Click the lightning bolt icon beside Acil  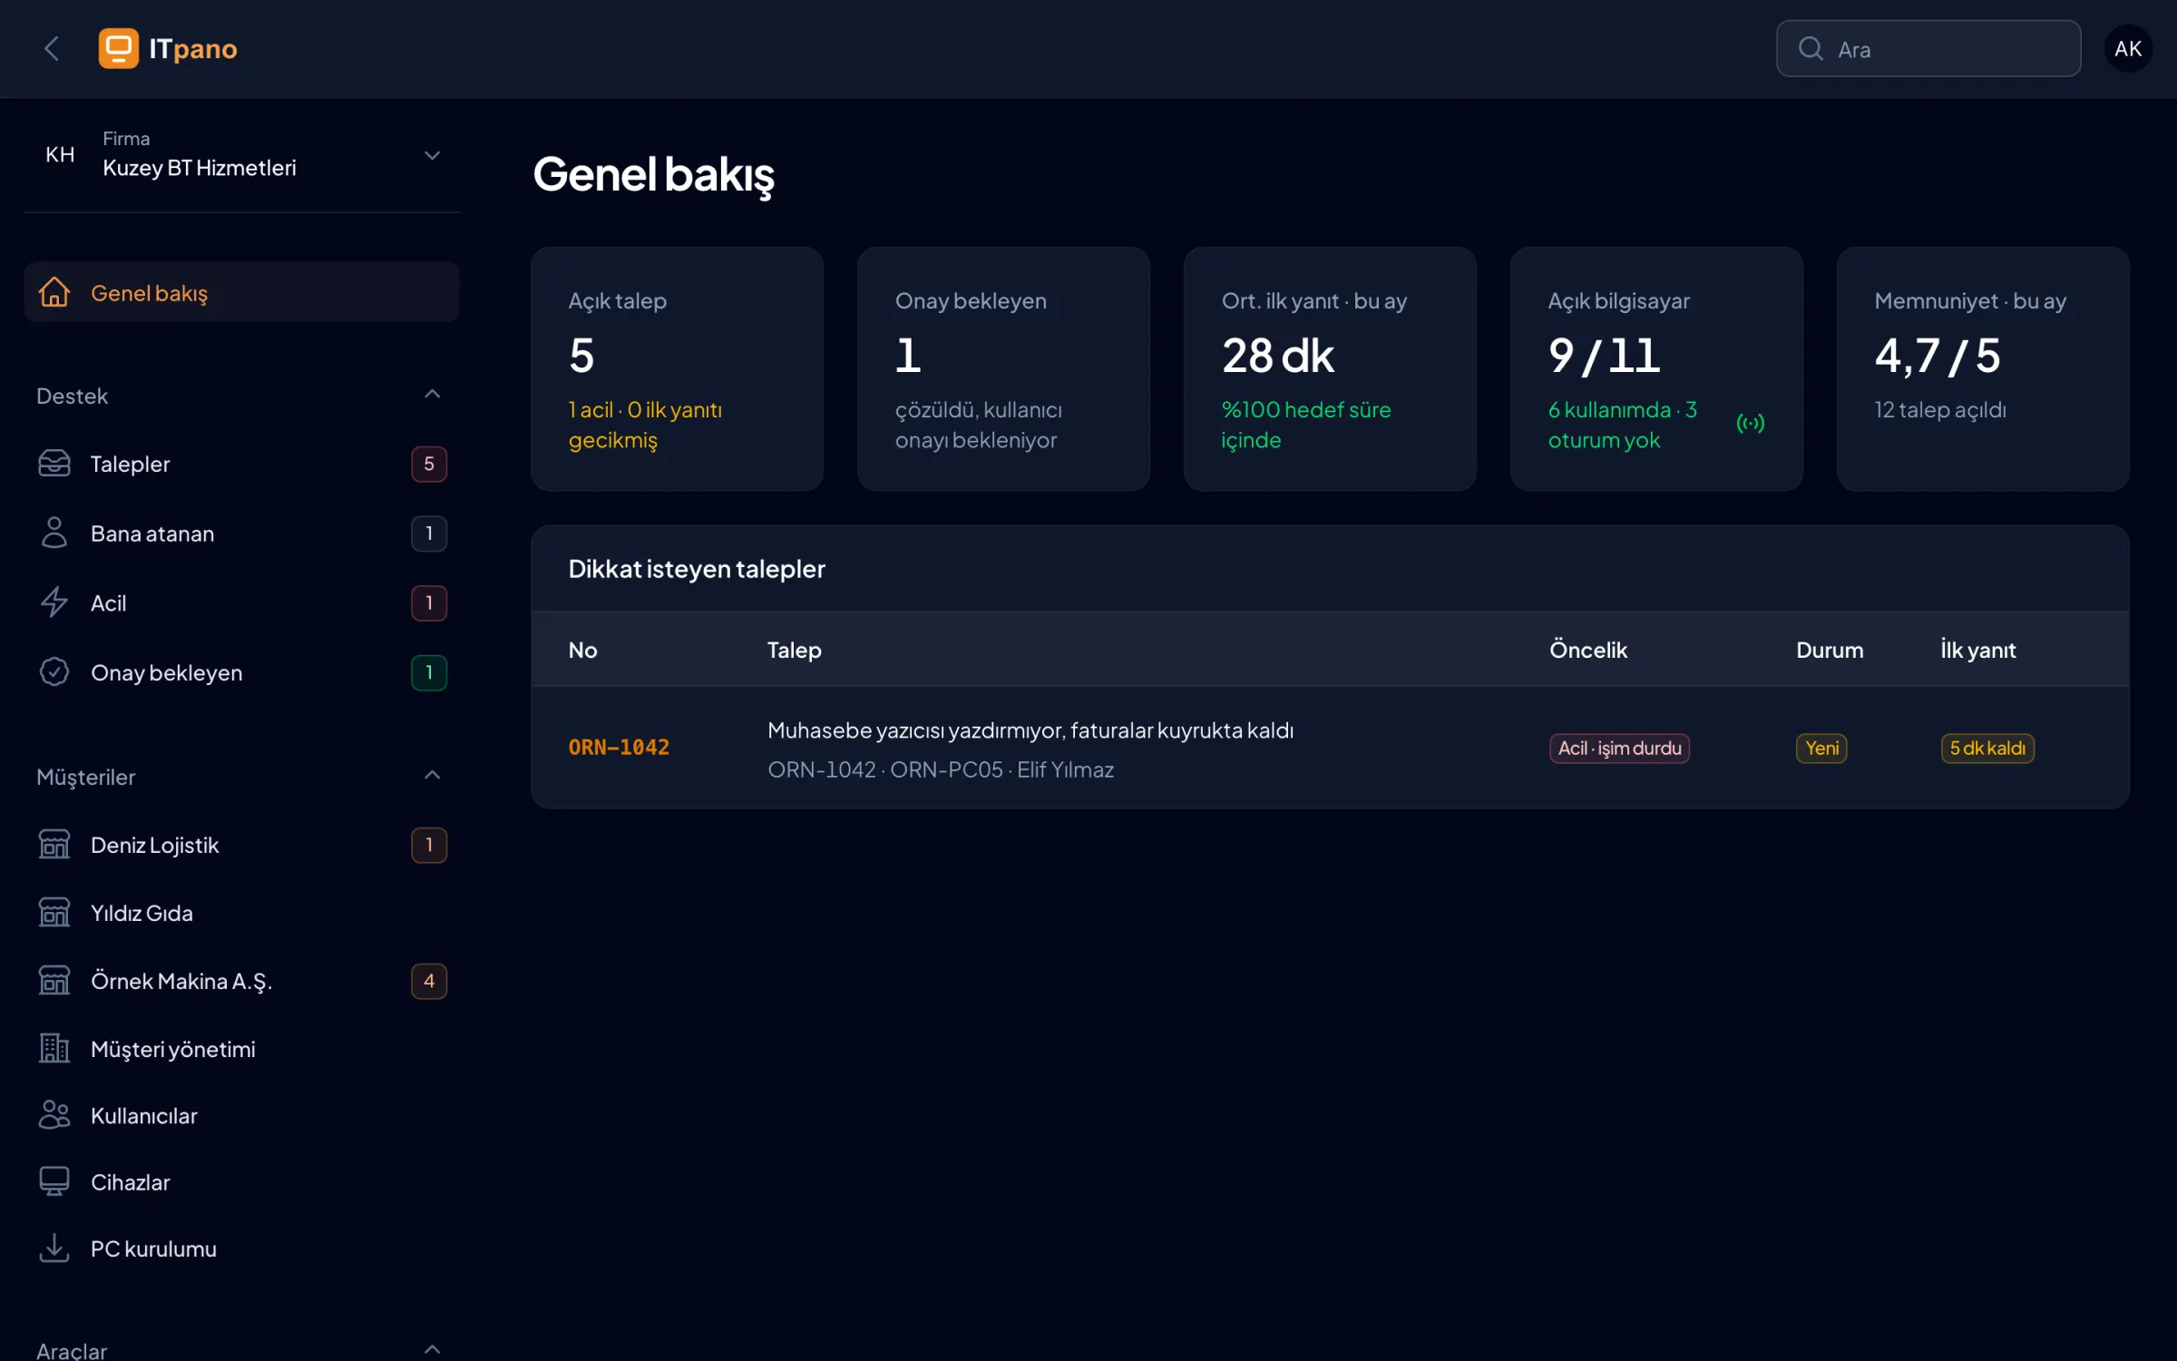pos(54,602)
